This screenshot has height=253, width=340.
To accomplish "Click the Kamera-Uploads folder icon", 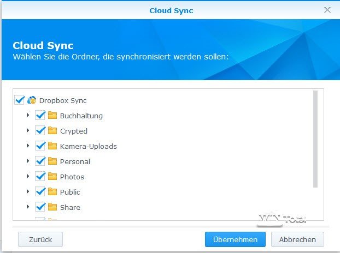I will point(52,146).
